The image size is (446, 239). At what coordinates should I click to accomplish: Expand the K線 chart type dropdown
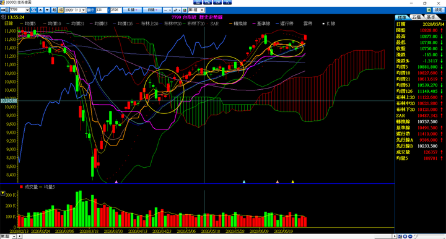pos(133,10)
